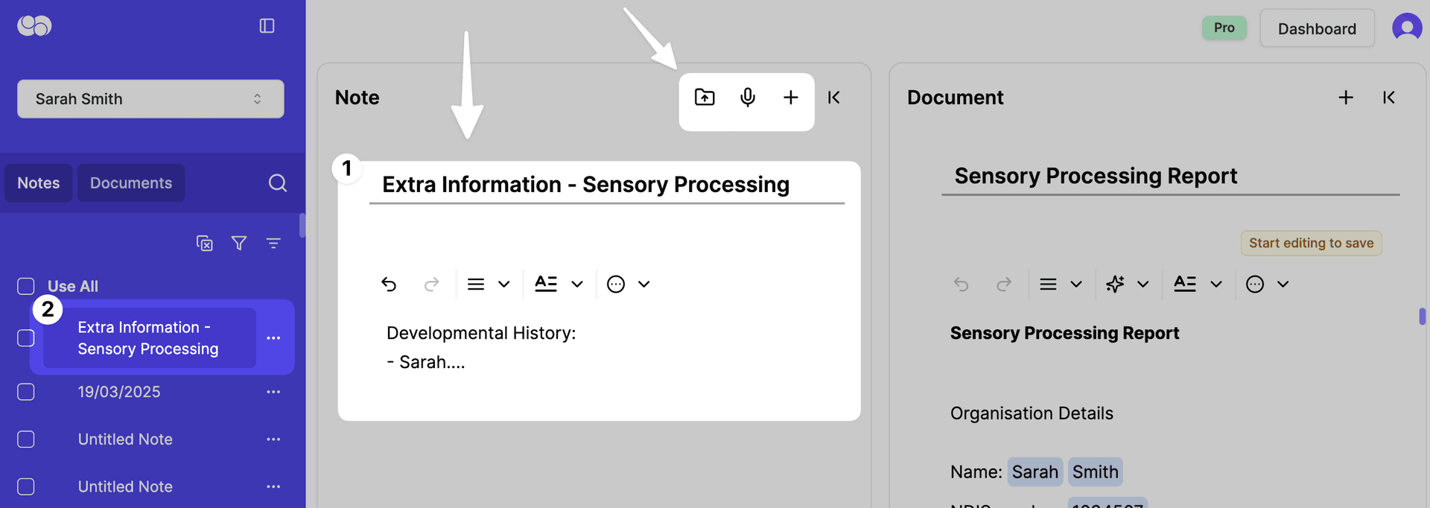Open the first Untitled Note
The image size is (1430, 508).
pyautogui.click(x=125, y=439)
